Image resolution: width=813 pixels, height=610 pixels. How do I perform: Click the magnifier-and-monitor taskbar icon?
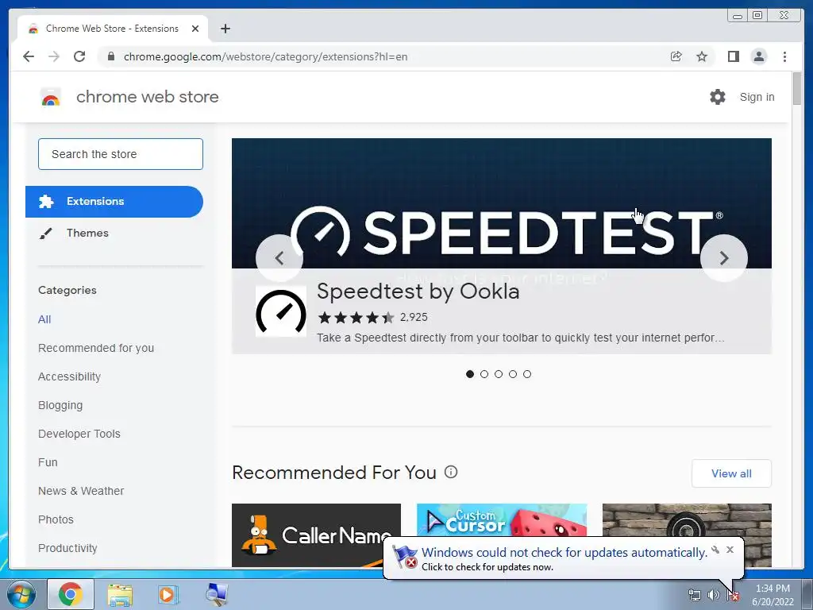pos(217,594)
